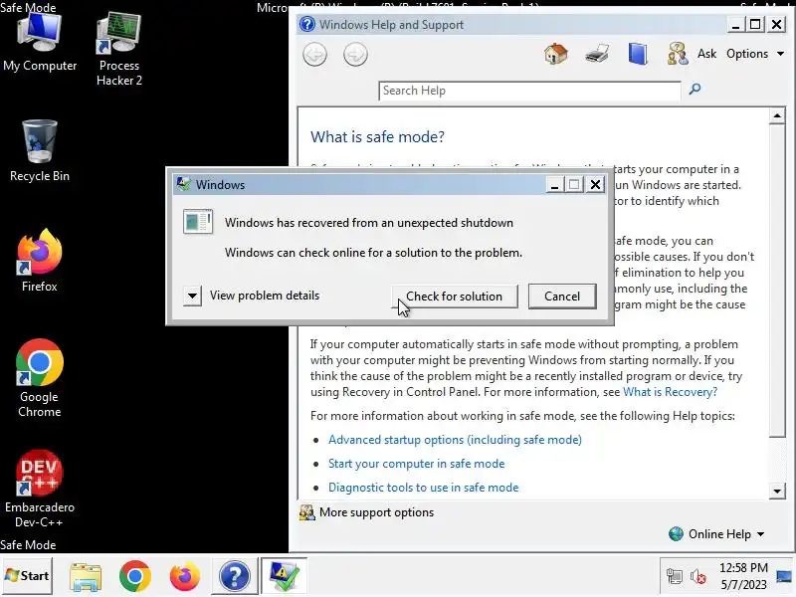Launch Firefox from the desktop

[x=40, y=261]
